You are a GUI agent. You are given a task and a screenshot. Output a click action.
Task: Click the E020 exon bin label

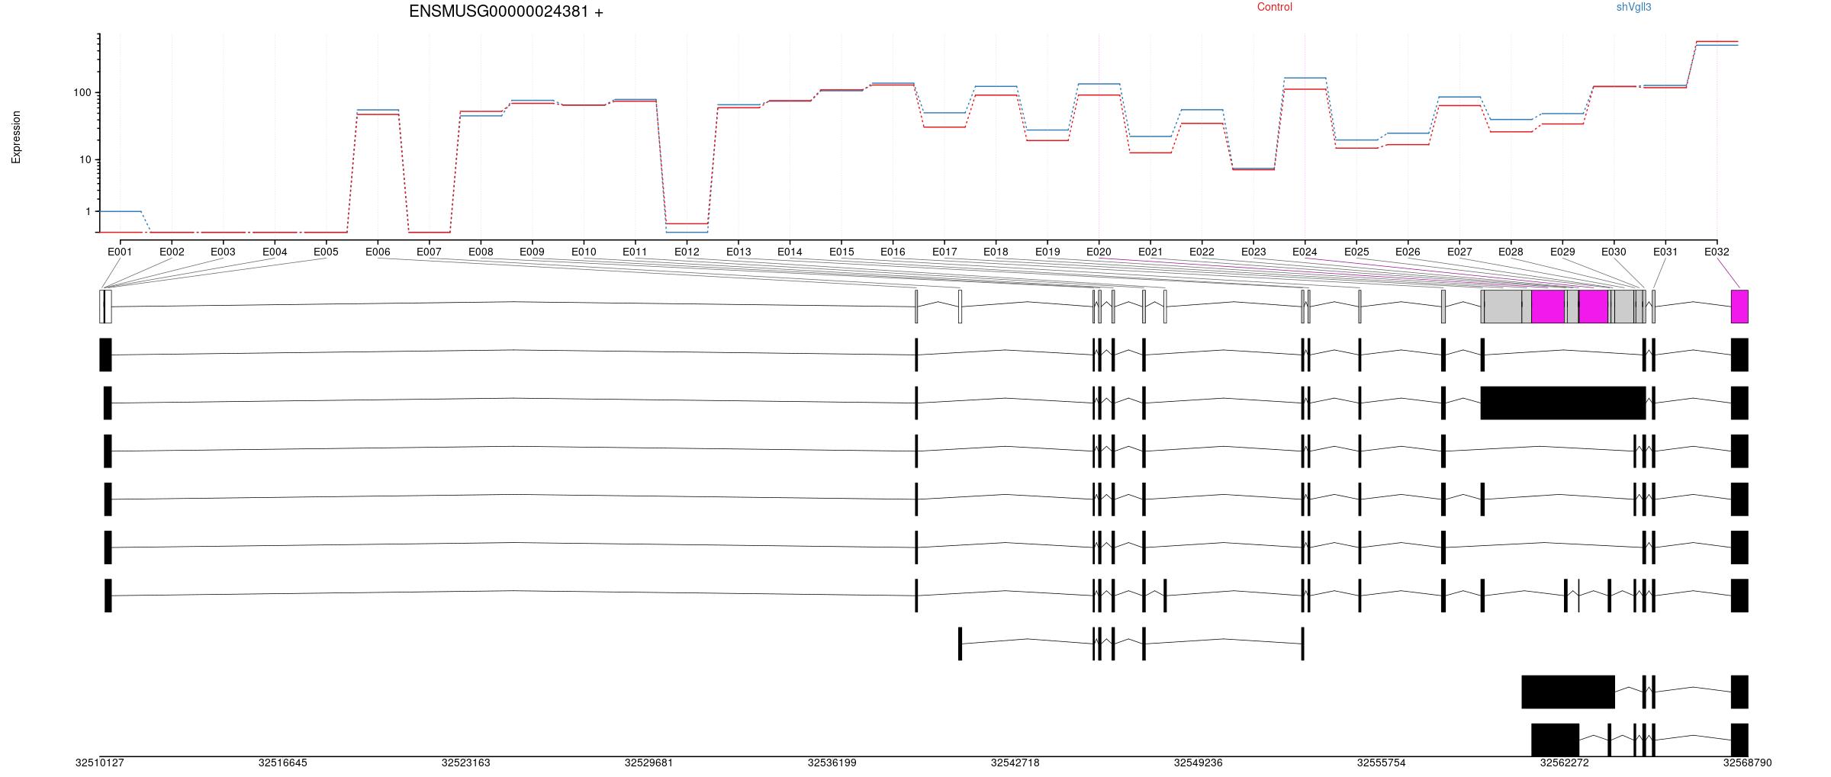pos(1099,252)
